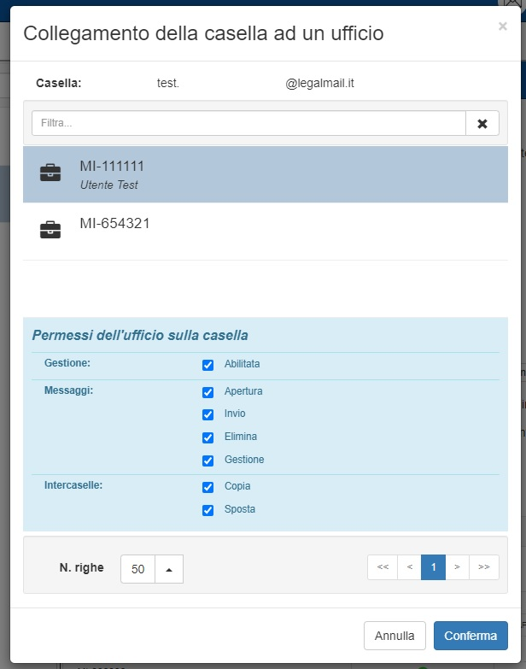The height and width of the screenshot is (669, 526).
Task: Toggle the Apertura messages permission
Action: pyautogui.click(x=207, y=392)
